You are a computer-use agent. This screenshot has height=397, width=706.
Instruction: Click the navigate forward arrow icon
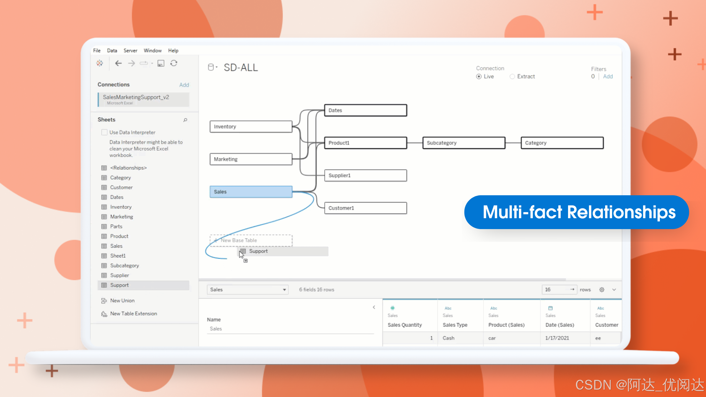tap(131, 64)
